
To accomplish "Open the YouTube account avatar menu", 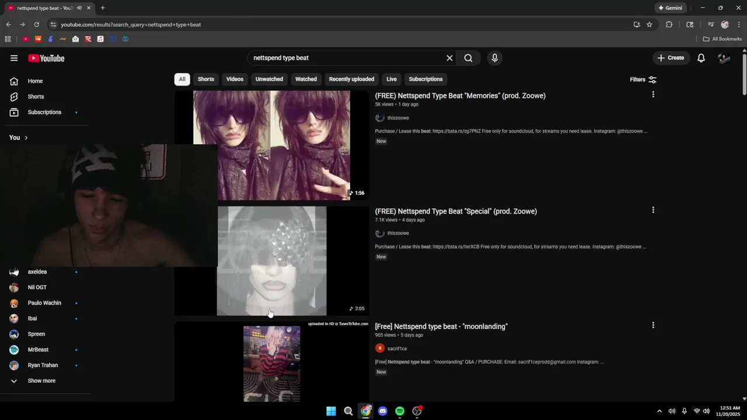I will (x=724, y=58).
